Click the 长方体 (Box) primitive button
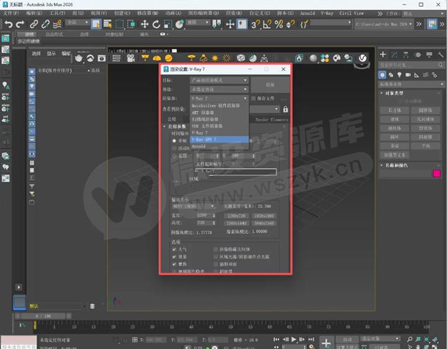Image resolution: width=447 pixels, height=349 pixels. pyautogui.click(x=394, y=110)
